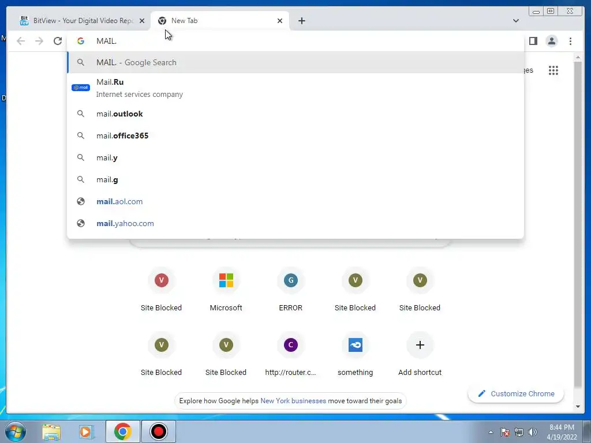Click the page scrollbar down arrow
Image resolution: width=591 pixels, height=443 pixels.
point(578,406)
